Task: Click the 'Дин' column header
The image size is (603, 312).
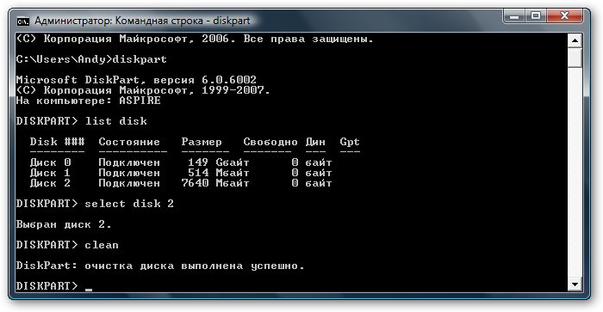Action: 315,142
